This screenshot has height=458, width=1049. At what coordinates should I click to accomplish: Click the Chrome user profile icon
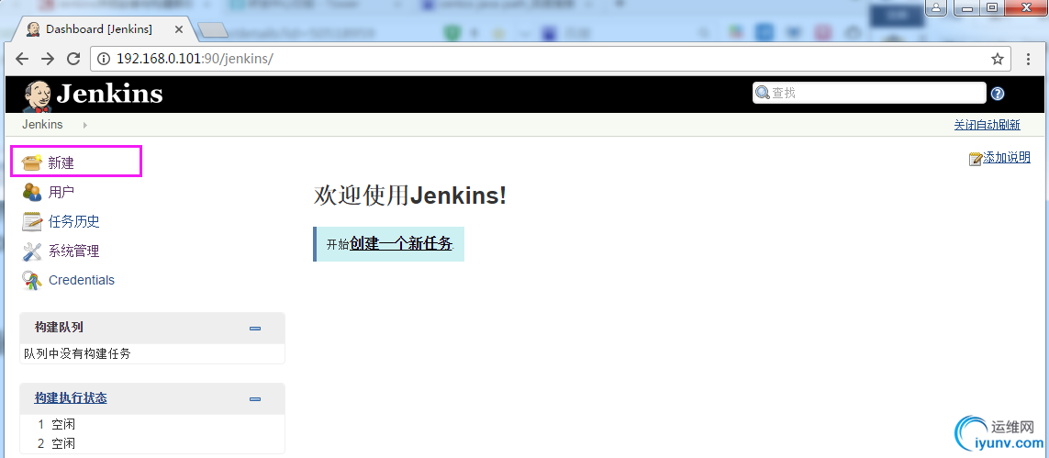tap(936, 7)
